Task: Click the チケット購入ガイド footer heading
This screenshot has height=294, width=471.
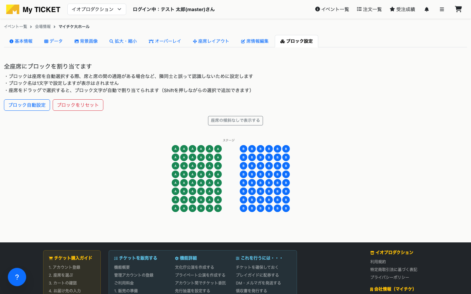Action: pyautogui.click(x=71, y=258)
